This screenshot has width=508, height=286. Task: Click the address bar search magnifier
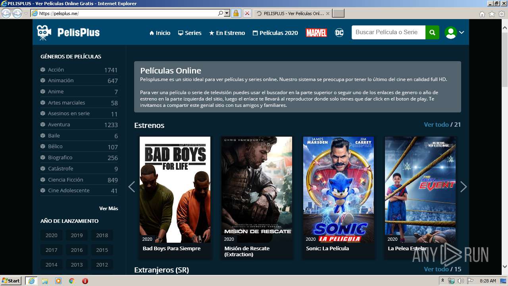tap(221, 13)
